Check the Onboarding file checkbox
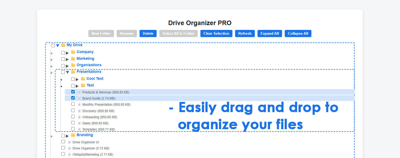Image resolution: width=400 pixels, height=158 pixels. point(73,116)
